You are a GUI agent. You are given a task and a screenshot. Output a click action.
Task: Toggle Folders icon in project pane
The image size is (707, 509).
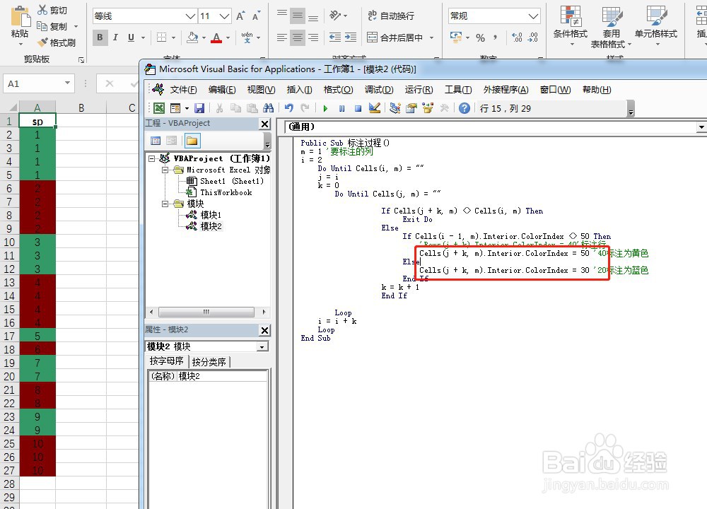click(x=192, y=141)
